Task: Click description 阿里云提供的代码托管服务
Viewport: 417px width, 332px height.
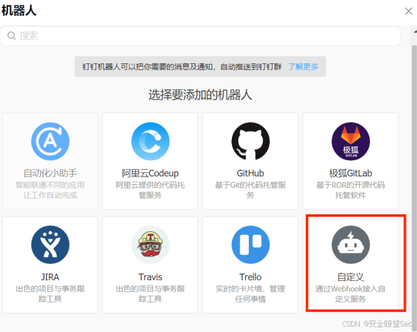Action: [x=150, y=190]
